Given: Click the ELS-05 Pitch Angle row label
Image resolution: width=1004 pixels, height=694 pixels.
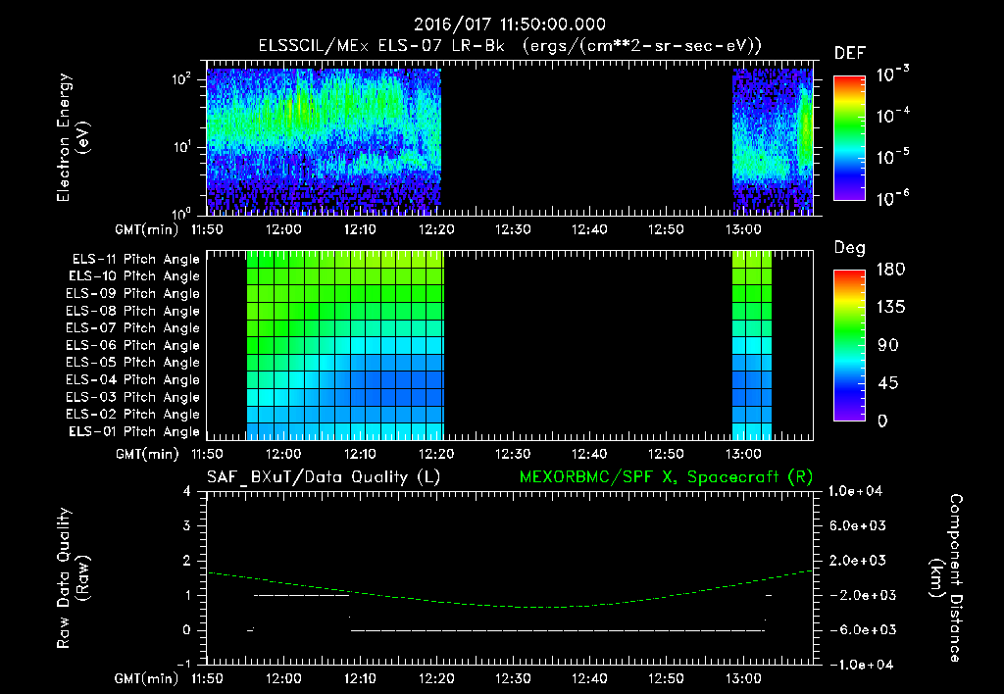Looking at the screenshot, I should 132,363.
